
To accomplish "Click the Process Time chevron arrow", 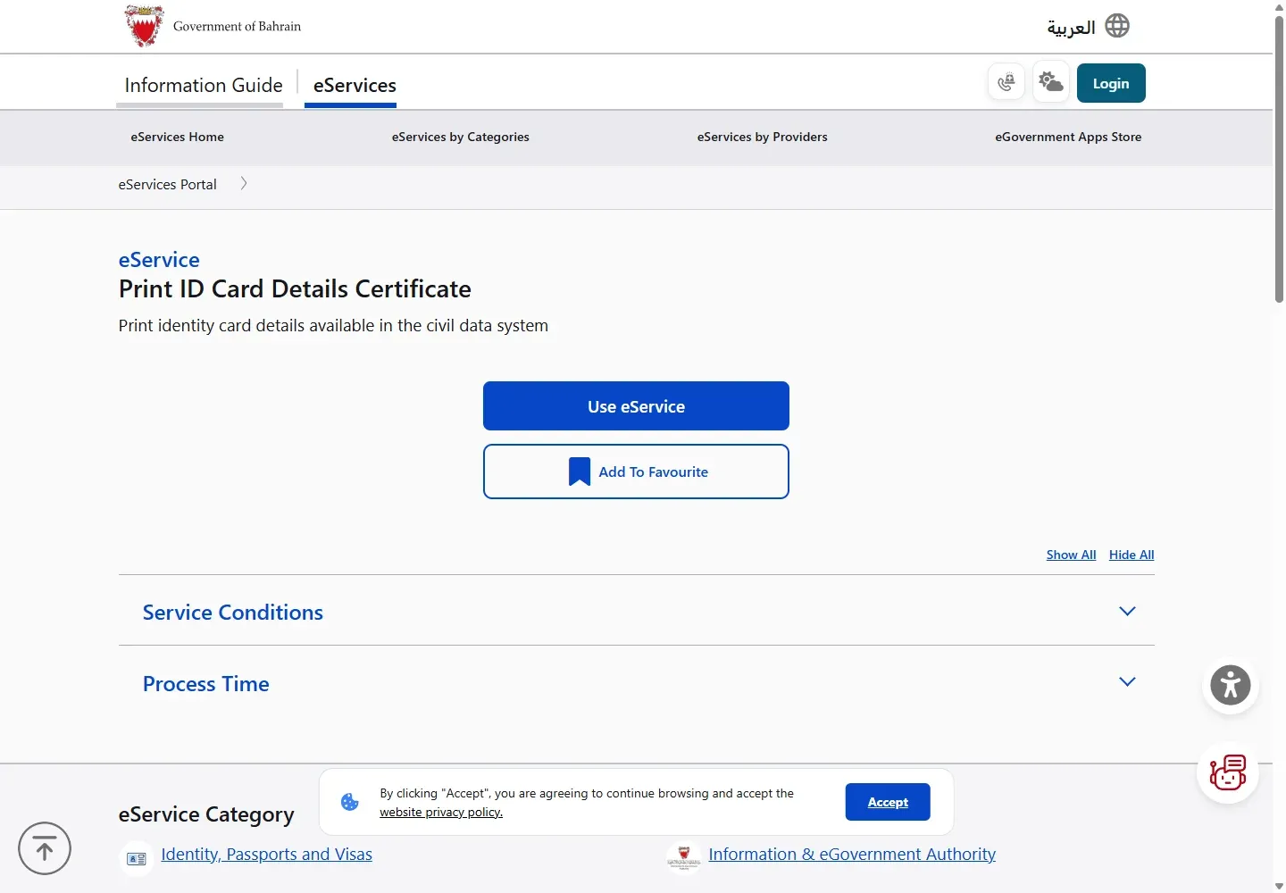I will [x=1127, y=682].
